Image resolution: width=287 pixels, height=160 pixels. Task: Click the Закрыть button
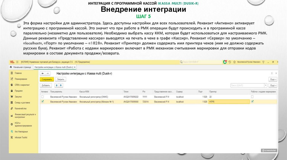pyautogui.click(x=61, y=79)
